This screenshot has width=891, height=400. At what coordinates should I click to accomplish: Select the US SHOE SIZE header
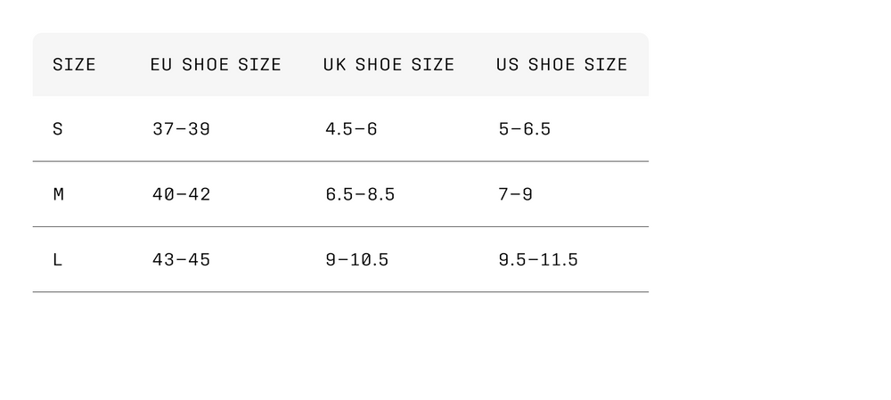click(561, 64)
